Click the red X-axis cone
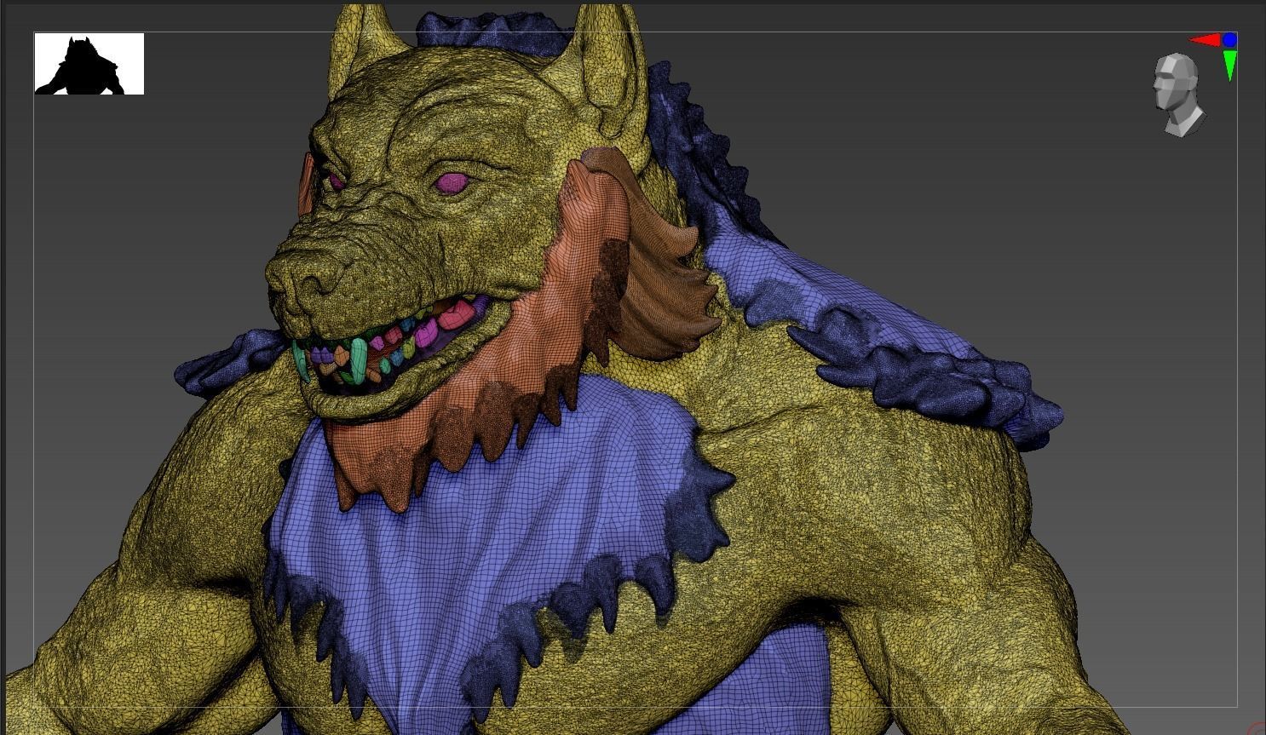Viewport: 1266px width, 735px height. click(1205, 40)
